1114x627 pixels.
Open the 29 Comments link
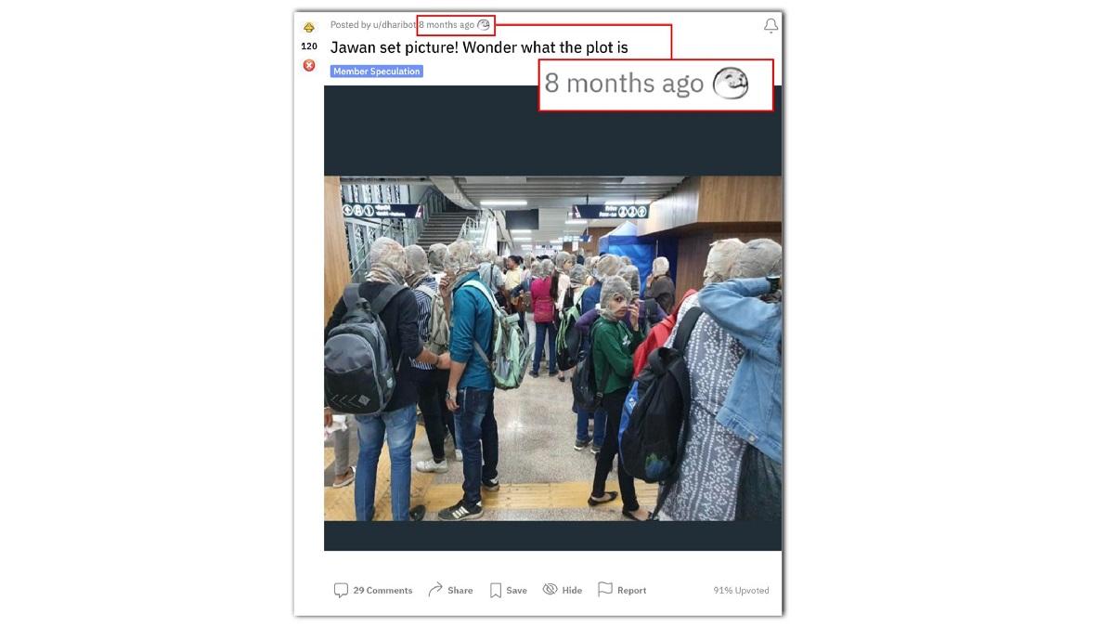(382, 590)
